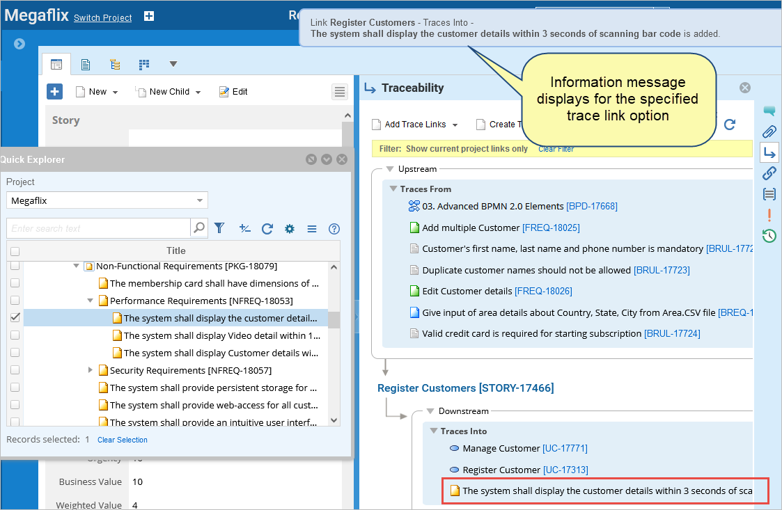The image size is (782, 510).
Task: Open the Quick Explorer list menu icon
Action: 312,229
